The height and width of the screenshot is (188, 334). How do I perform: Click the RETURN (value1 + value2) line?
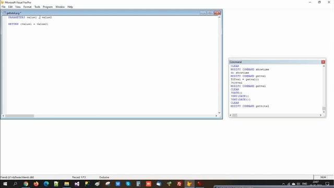(x=28, y=24)
